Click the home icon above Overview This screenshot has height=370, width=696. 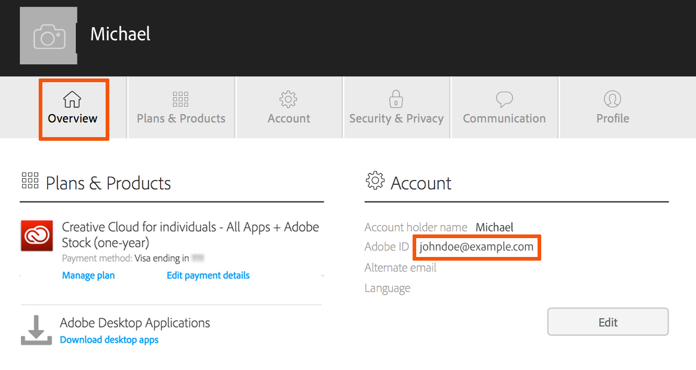point(73,99)
